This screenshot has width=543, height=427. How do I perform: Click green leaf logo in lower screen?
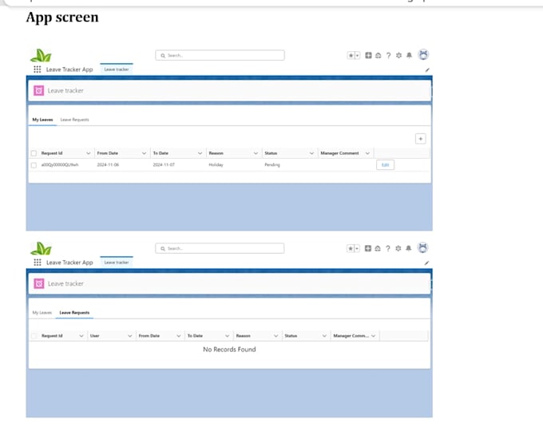coord(41,248)
